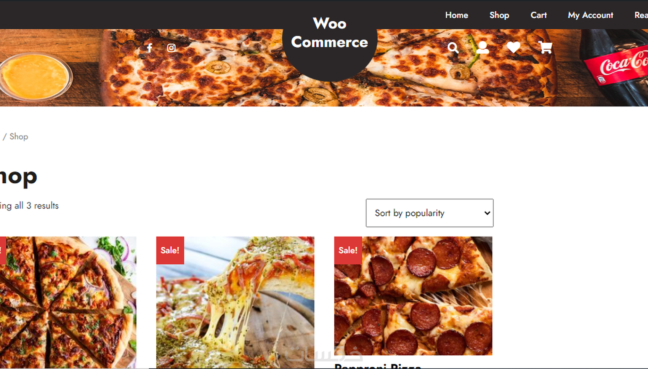648x369 pixels.
Task: Open the shopping cart icon
Action: pos(545,47)
